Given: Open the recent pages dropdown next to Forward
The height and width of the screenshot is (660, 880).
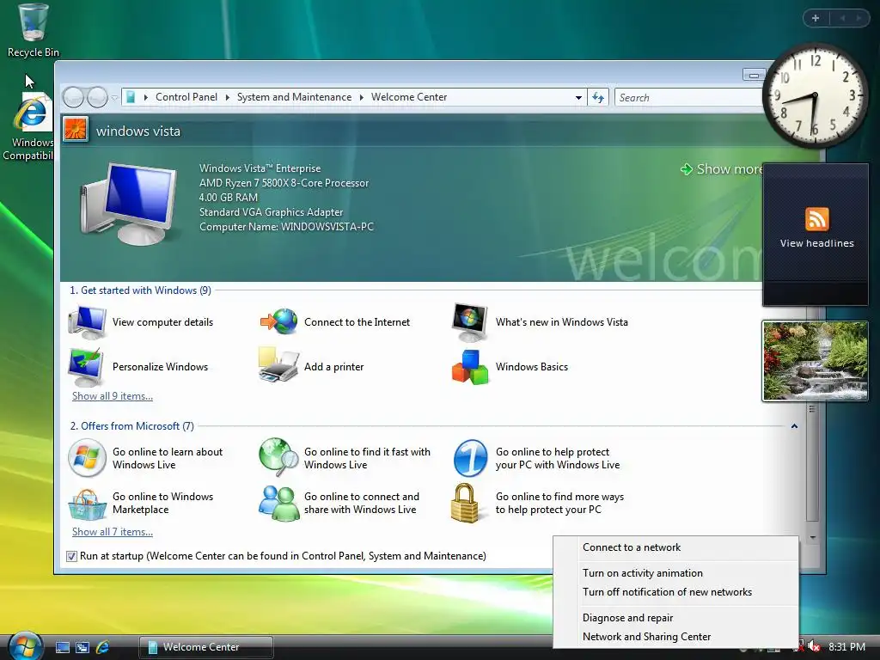Looking at the screenshot, I should 114,98.
